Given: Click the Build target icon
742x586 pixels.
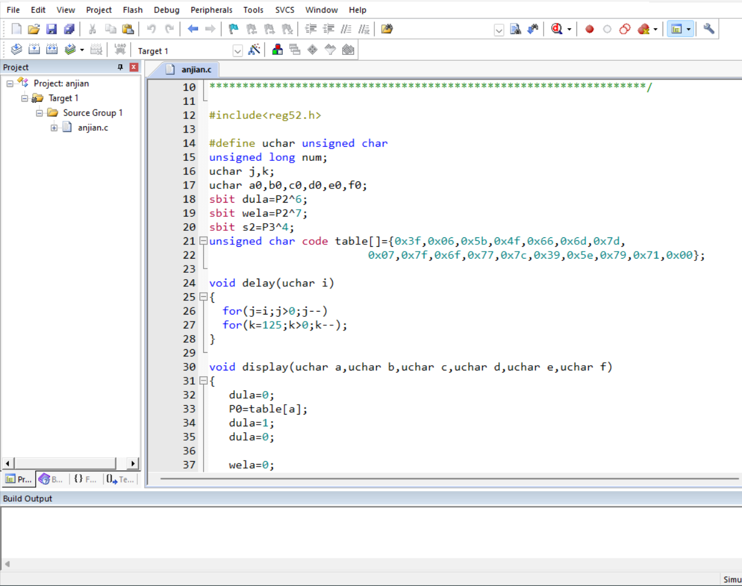Looking at the screenshot, I should click(34, 50).
